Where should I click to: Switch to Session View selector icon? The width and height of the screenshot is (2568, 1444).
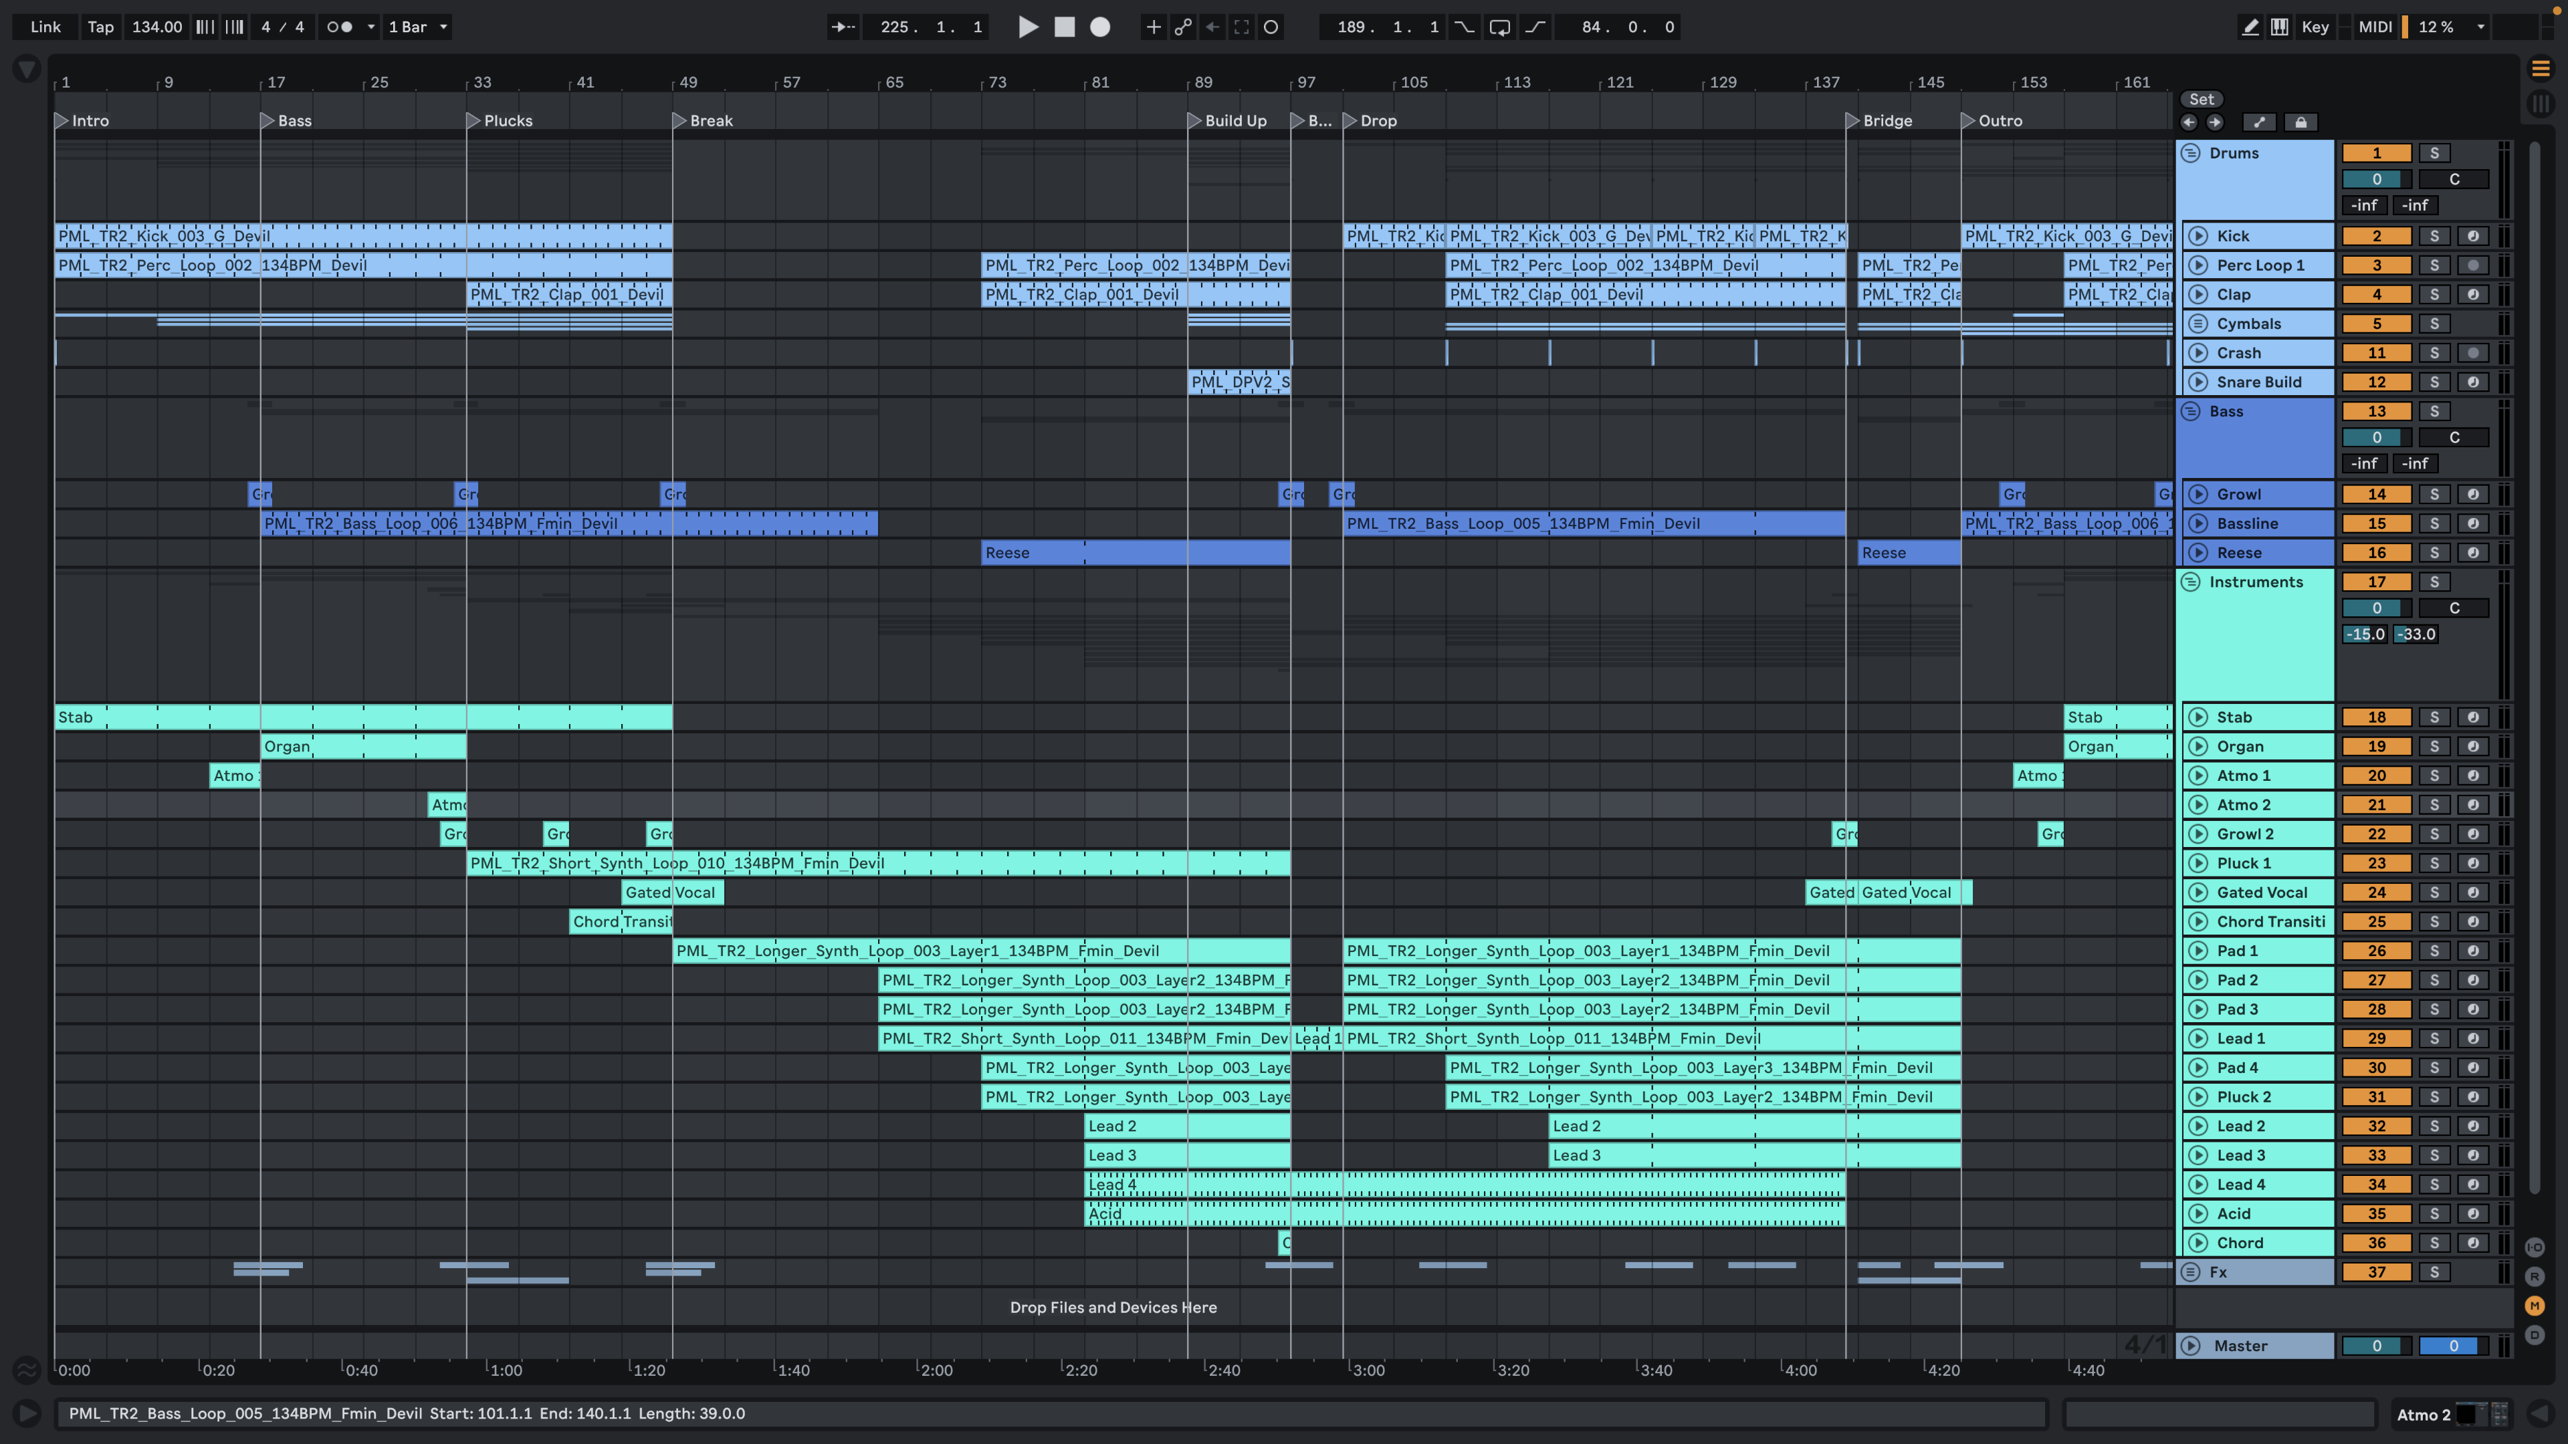click(x=2540, y=103)
